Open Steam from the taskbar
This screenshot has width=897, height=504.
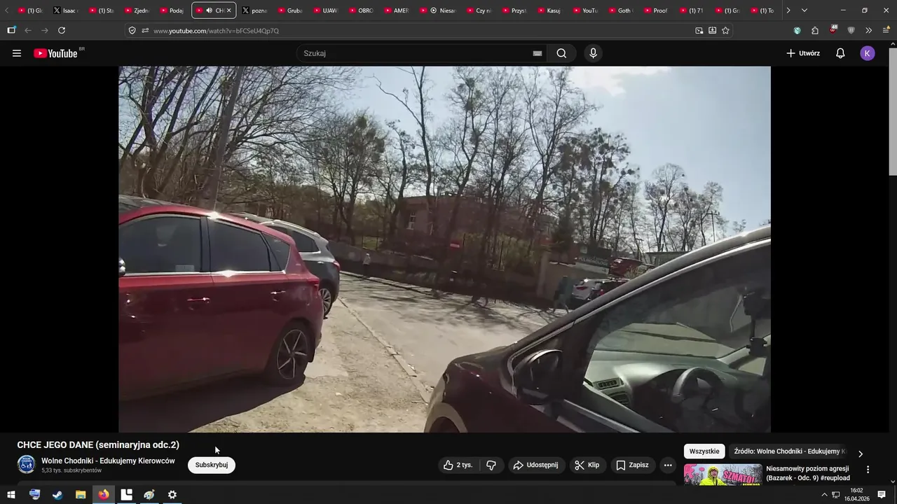[57, 495]
